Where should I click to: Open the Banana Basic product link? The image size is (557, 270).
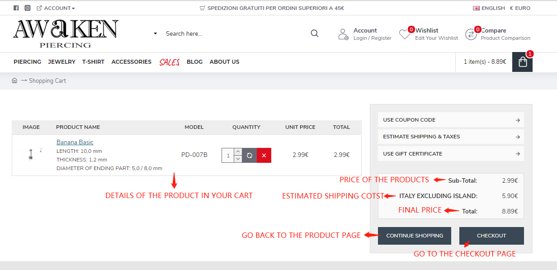[75, 142]
